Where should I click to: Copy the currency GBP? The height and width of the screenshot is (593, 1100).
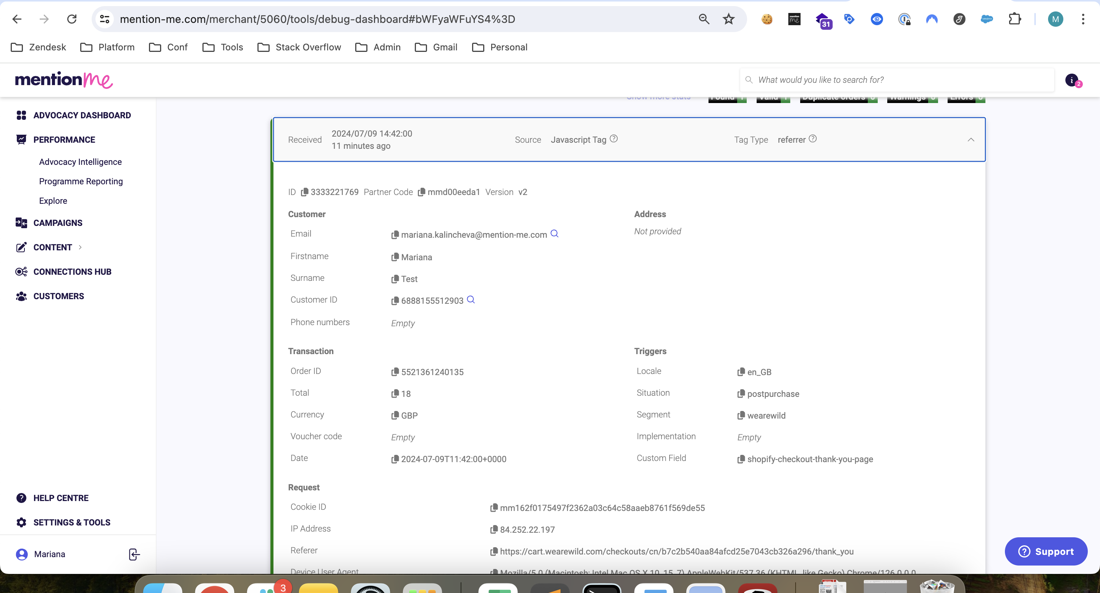[x=395, y=416]
